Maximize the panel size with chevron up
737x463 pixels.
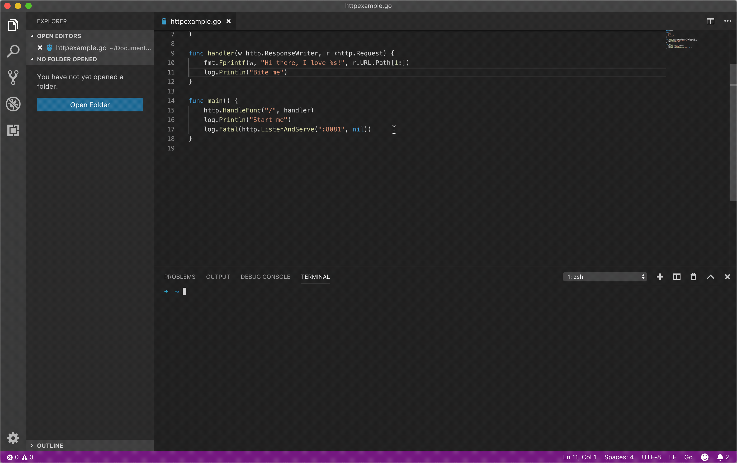coord(710,277)
